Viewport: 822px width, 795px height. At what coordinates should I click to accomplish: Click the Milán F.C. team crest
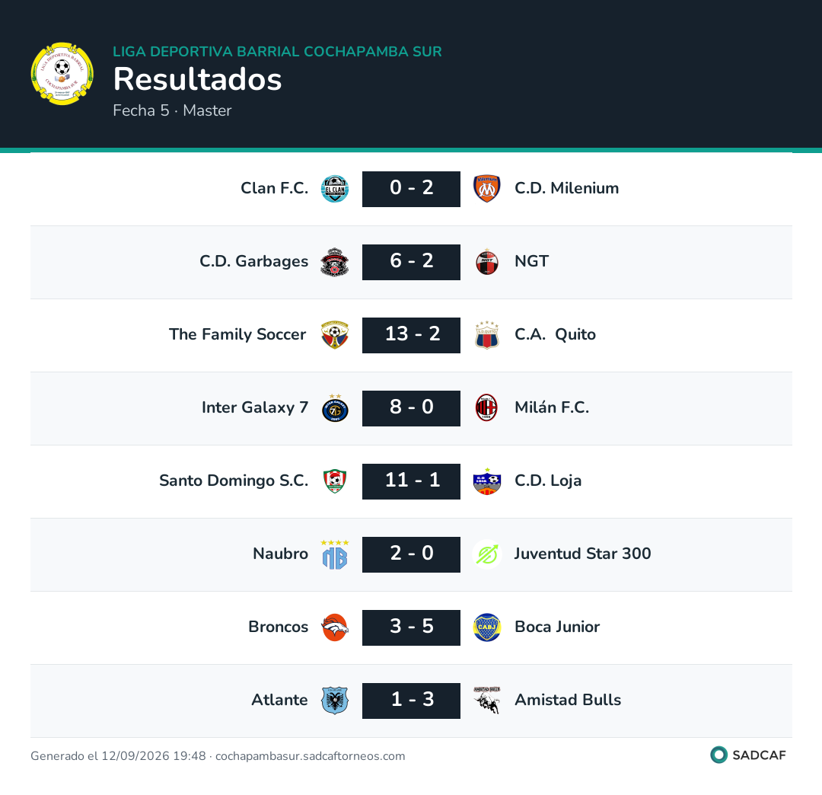(487, 408)
